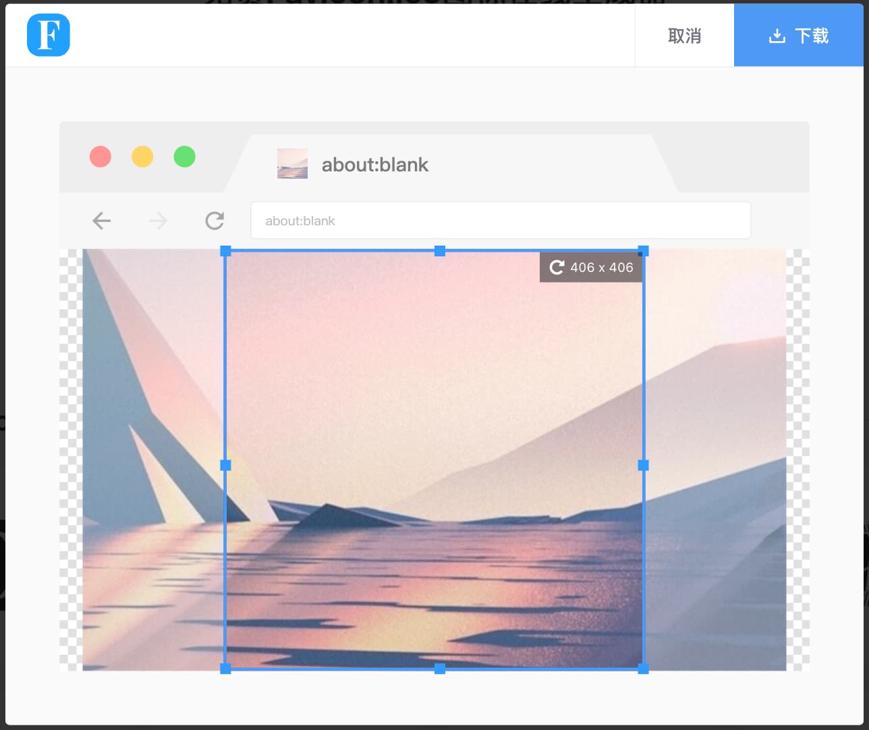The height and width of the screenshot is (730, 869).
Task: Click the browser forward arrow icon
Action: click(x=158, y=221)
